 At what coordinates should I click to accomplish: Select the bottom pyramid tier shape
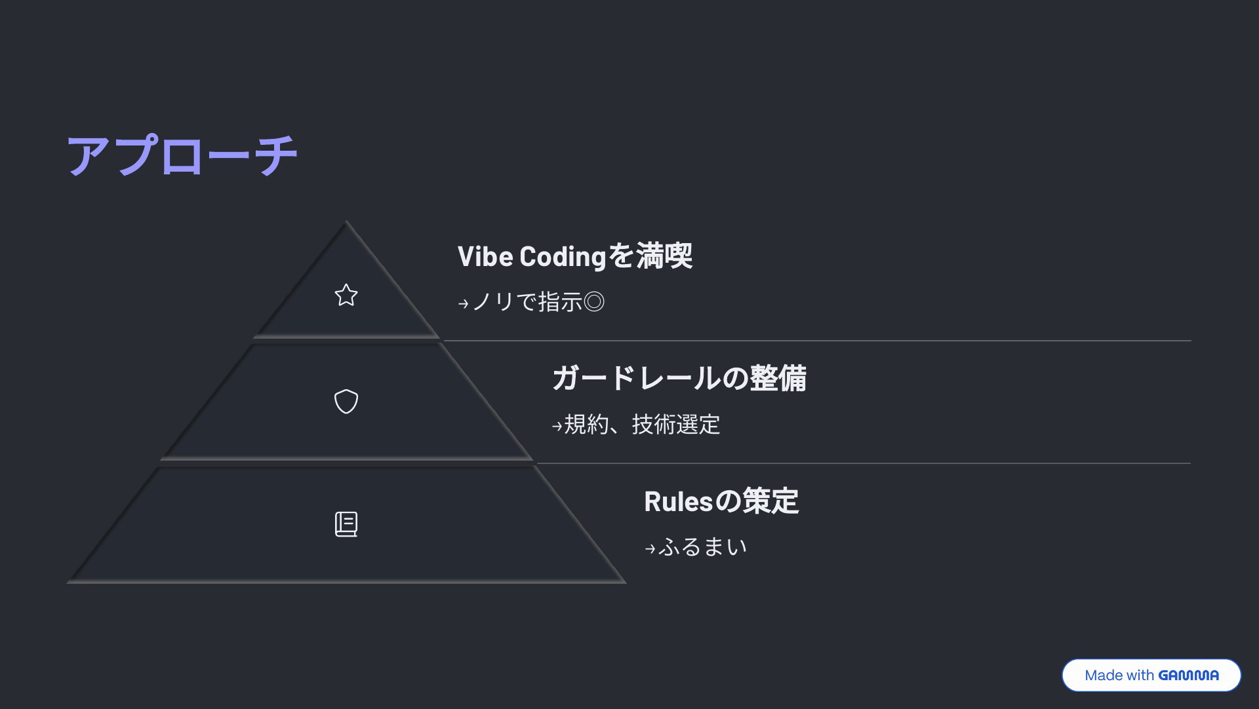[346, 524]
